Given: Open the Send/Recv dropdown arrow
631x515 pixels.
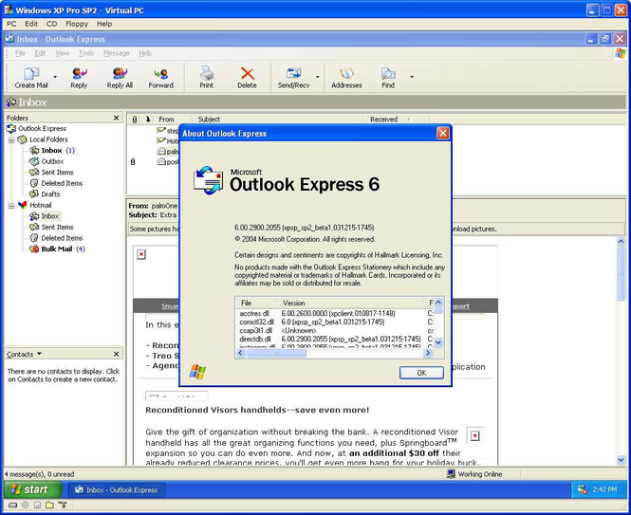Looking at the screenshot, I should coord(318,77).
